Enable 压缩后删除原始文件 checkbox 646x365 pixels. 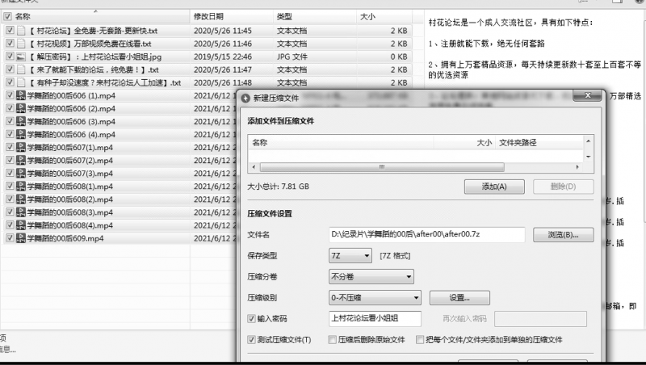333,340
